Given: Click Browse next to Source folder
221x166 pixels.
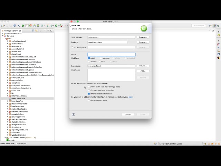Looking at the screenshot, I should point(143,37).
